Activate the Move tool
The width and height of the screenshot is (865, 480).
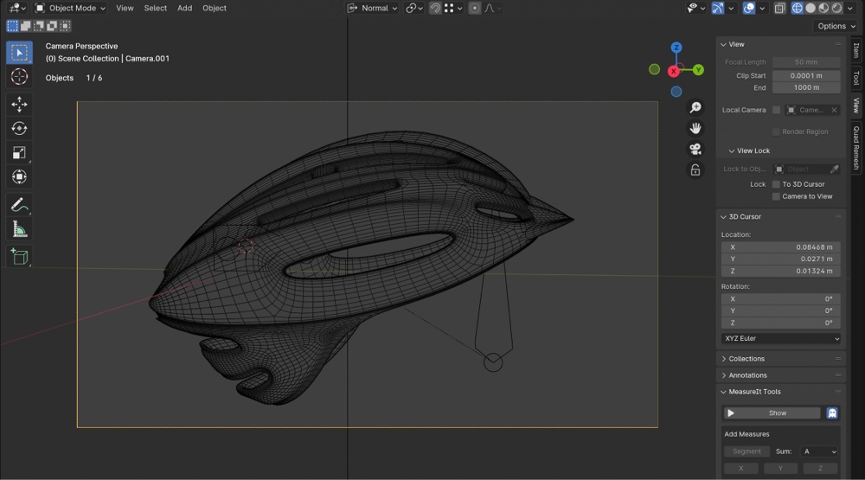click(x=19, y=105)
